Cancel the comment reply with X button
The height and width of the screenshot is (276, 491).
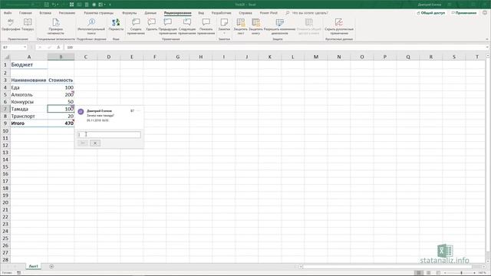point(95,143)
